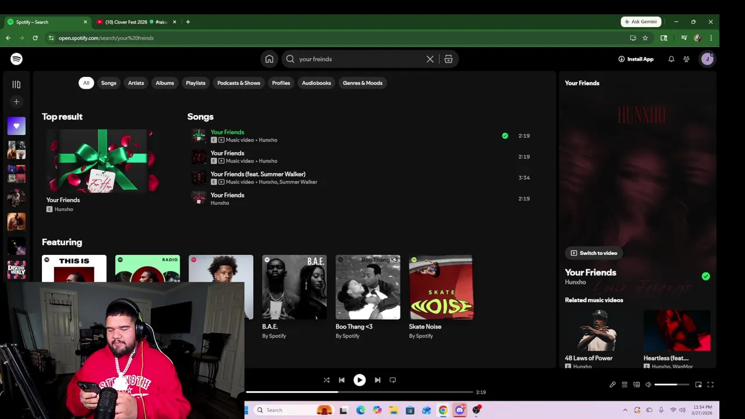Viewport: 745px width, 419px height.
Task: Select the Profiles filter chip
Action: point(281,83)
